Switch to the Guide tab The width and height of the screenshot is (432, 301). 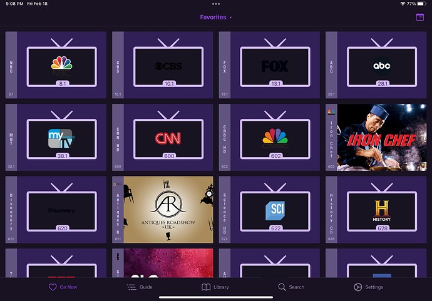coord(140,287)
